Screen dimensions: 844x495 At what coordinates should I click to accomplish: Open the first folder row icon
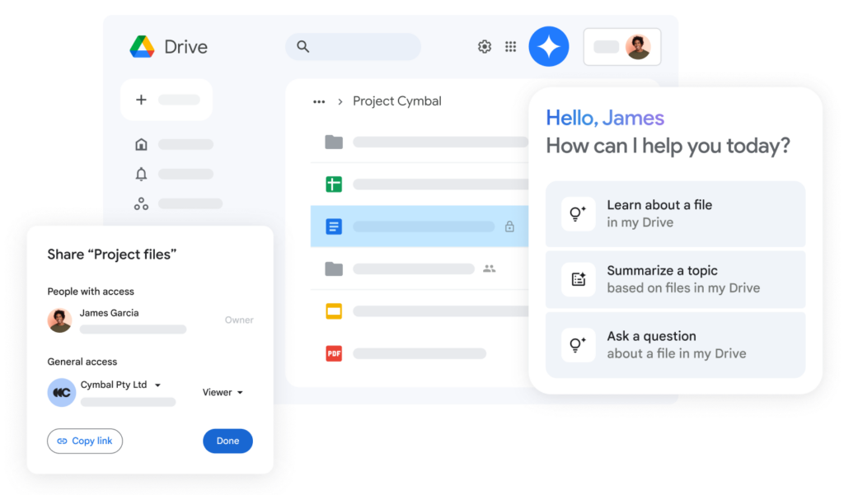pos(334,142)
